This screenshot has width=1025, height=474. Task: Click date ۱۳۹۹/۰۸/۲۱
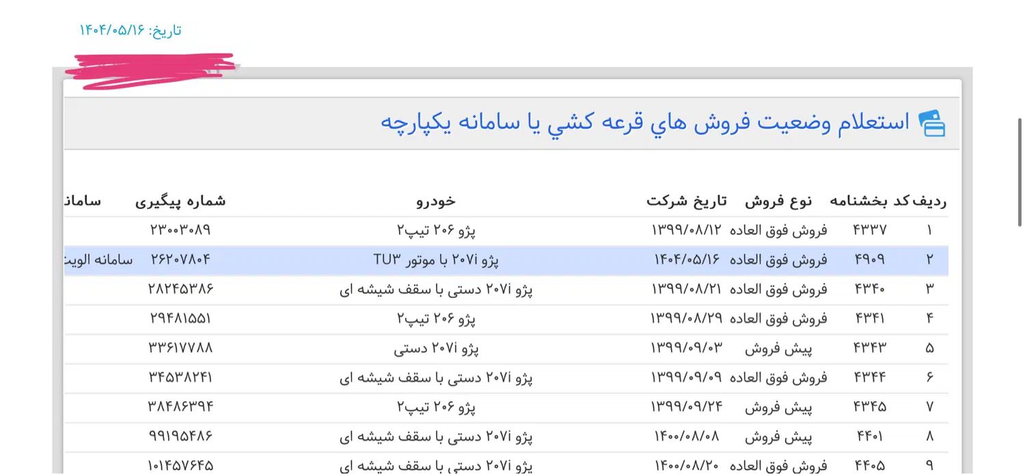click(x=687, y=289)
